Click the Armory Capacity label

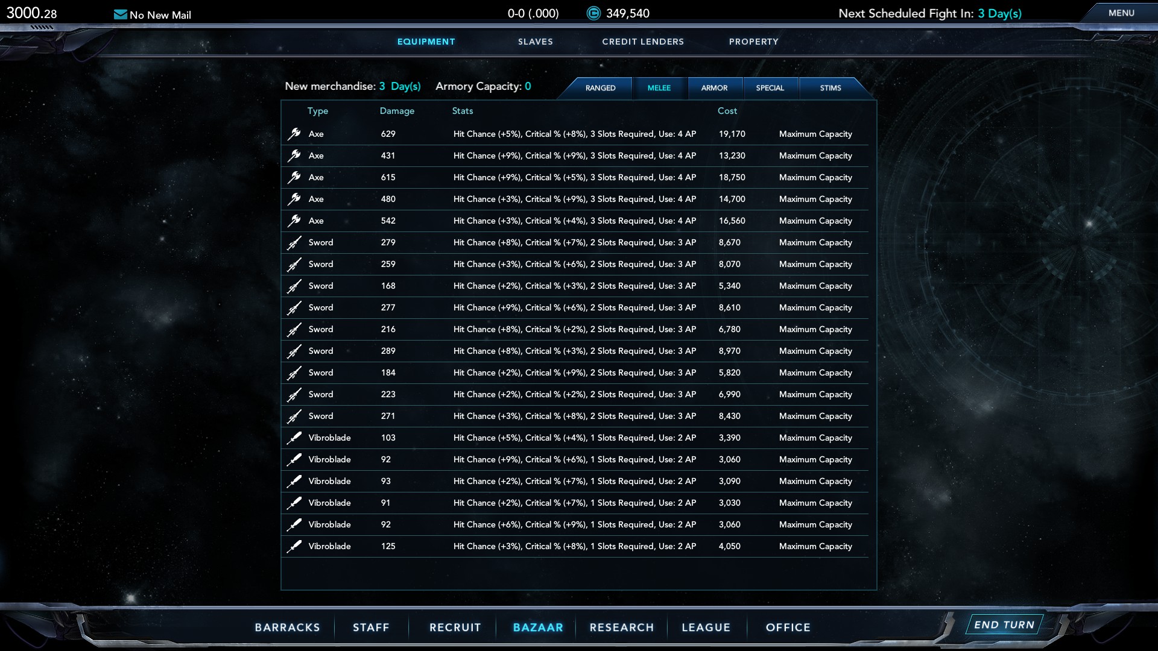click(x=478, y=86)
